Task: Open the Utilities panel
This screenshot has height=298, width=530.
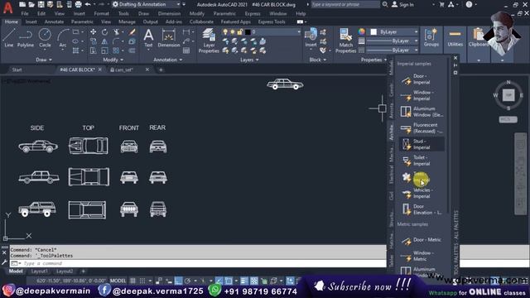Action: 455,38
